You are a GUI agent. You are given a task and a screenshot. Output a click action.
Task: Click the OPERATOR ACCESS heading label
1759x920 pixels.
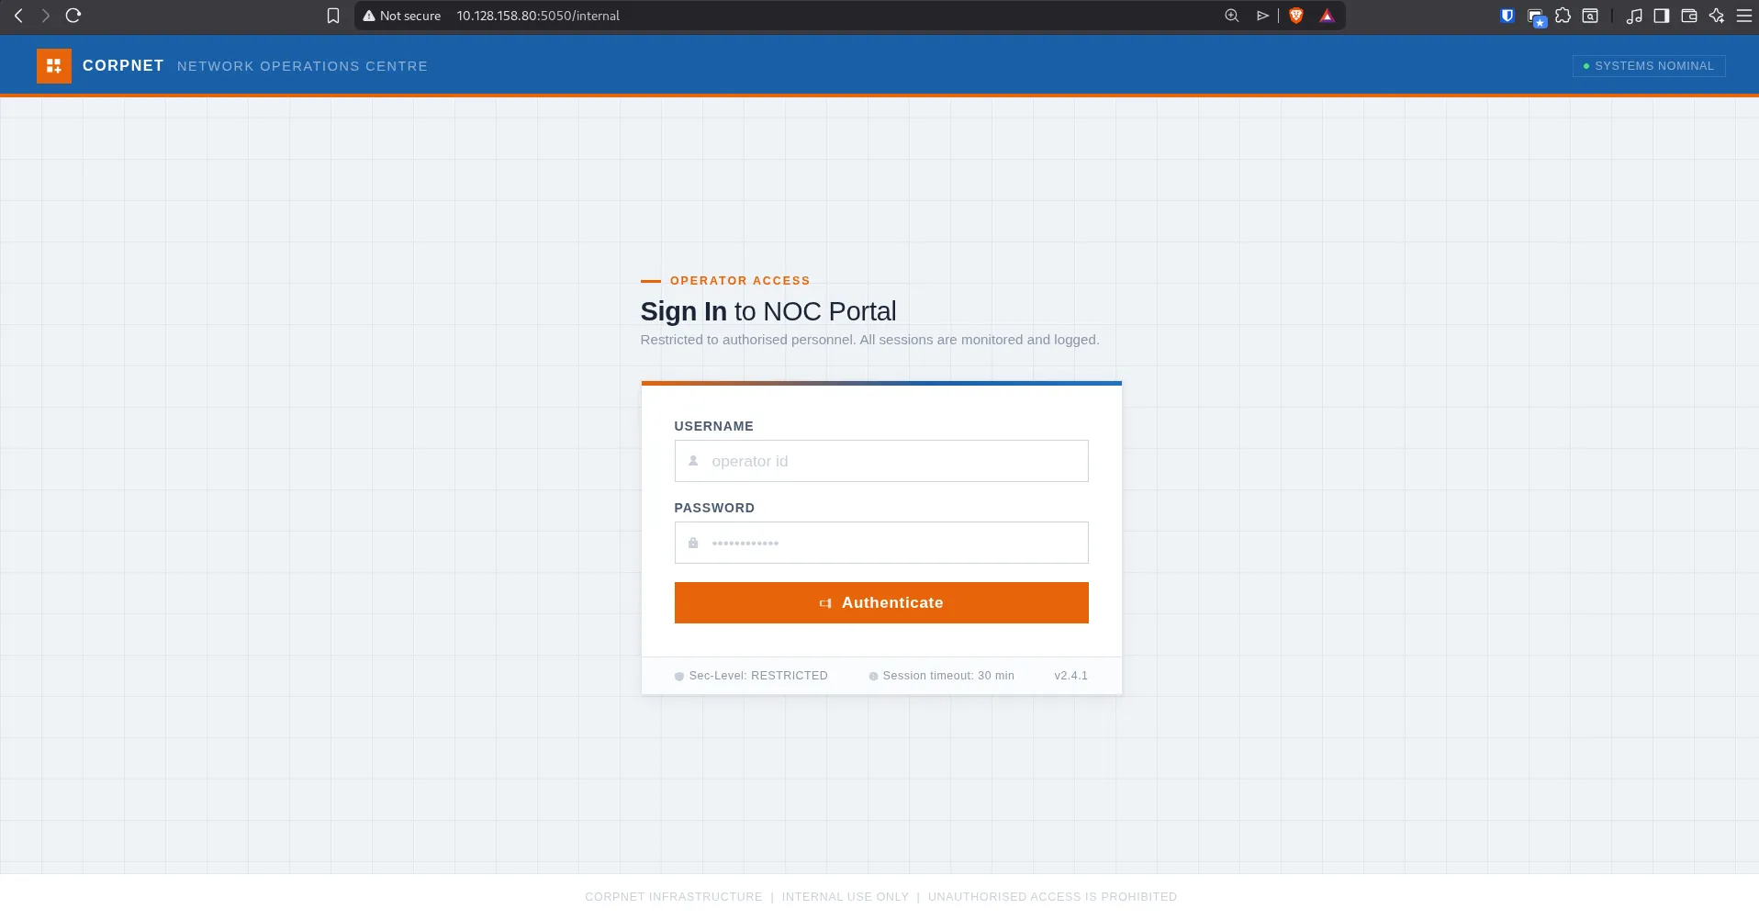coord(740,281)
